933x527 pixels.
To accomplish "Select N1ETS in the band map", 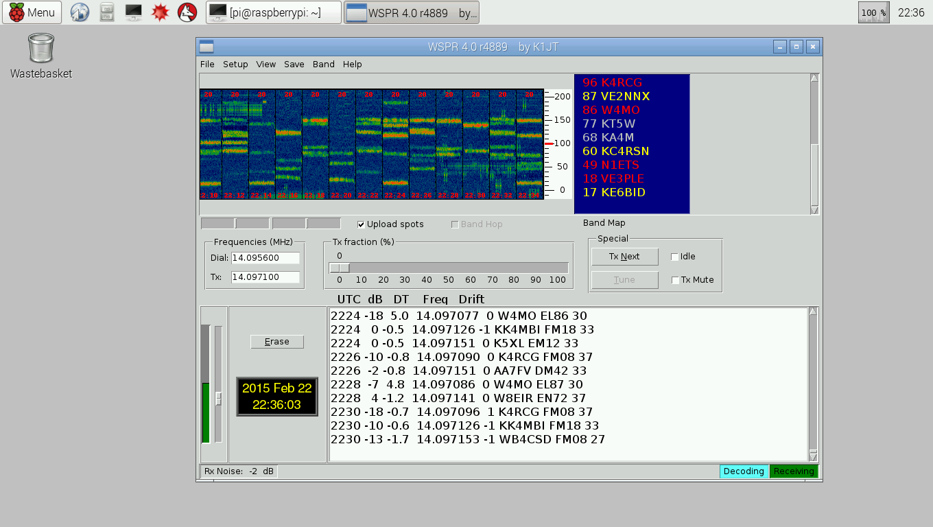I will (x=611, y=165).
